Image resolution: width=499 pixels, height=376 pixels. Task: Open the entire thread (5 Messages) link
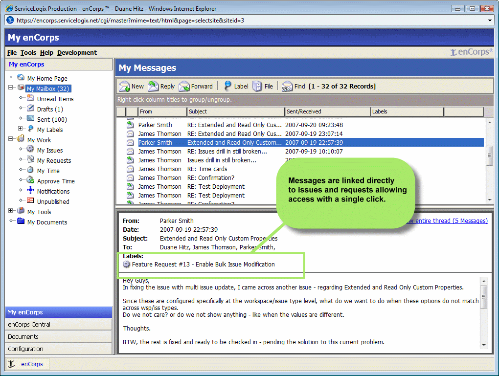point(449,221)
